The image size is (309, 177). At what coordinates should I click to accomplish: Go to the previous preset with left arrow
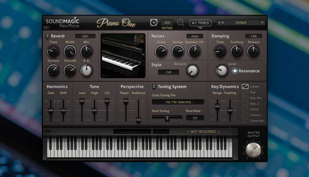point(219,23)
